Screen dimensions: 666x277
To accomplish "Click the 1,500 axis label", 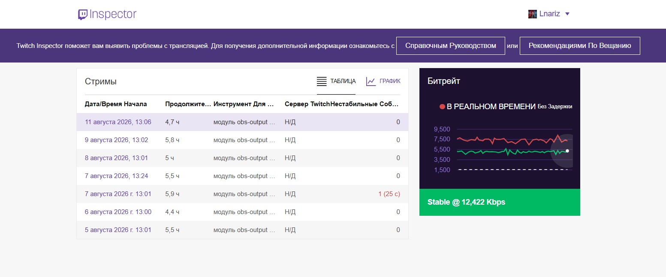I will point(442,170).
